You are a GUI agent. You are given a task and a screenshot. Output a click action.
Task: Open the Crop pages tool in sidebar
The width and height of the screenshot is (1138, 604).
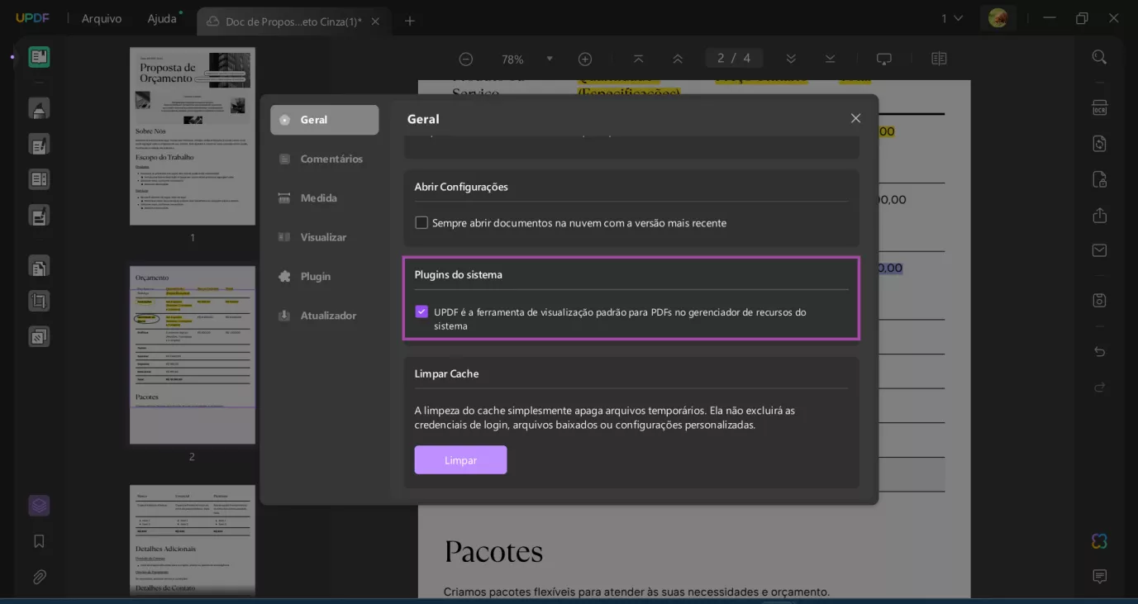point(39,301)
